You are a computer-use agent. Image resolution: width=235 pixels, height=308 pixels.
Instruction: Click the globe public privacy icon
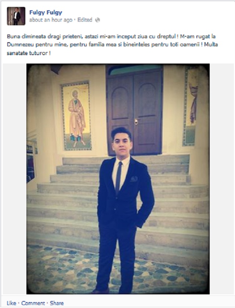coord(97,20)
